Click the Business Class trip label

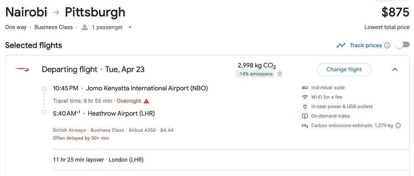point(53,27)
